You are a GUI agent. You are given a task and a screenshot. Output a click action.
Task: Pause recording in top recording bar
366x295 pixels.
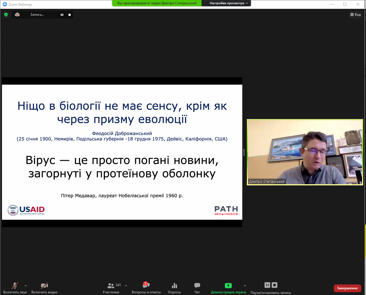[62, 15]
